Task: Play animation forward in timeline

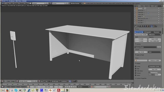Action: 72,87
